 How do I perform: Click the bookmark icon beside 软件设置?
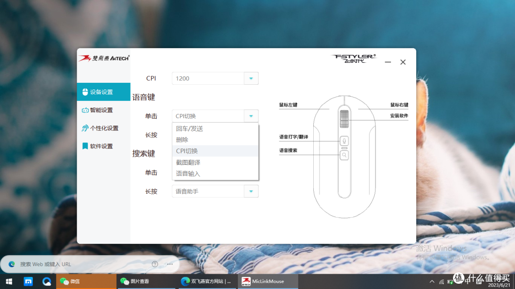[x=85, y=146]
